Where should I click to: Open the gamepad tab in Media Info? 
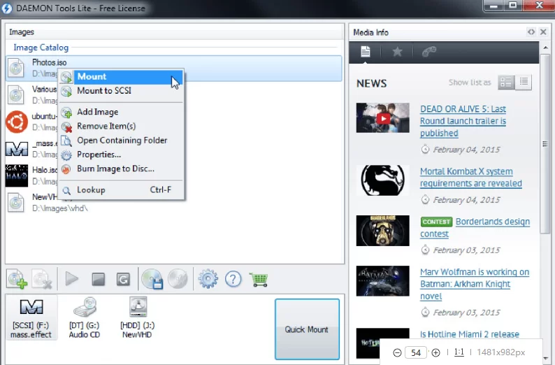[x=429, y=52]
